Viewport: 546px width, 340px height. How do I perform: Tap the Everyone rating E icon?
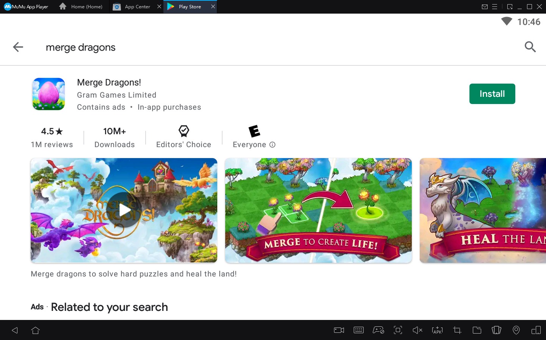click(x=254, y=131)
